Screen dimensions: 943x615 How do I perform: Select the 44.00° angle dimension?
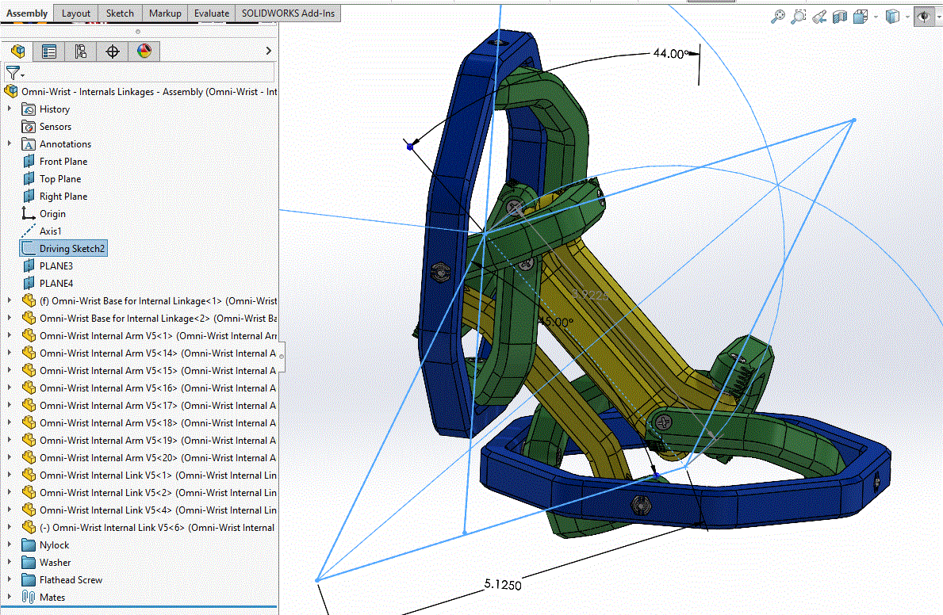click(x=669, y=54)
